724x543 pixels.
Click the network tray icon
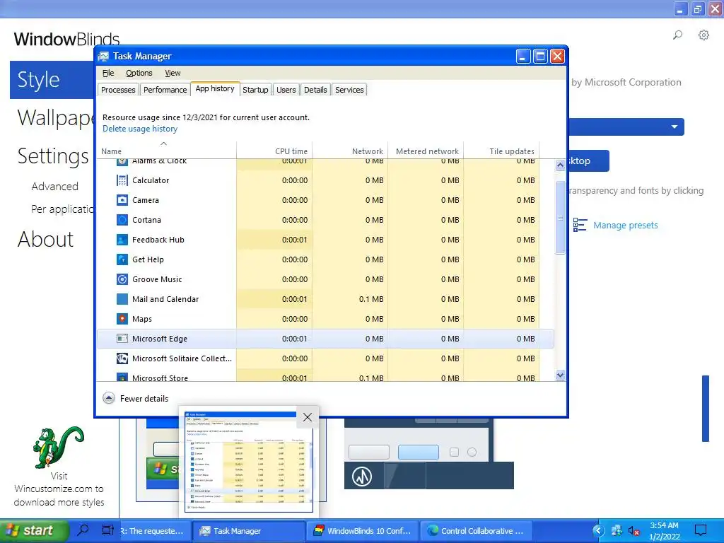[x=617, y=531]
